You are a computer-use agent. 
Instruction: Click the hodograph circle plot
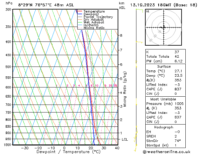(163, 27)
